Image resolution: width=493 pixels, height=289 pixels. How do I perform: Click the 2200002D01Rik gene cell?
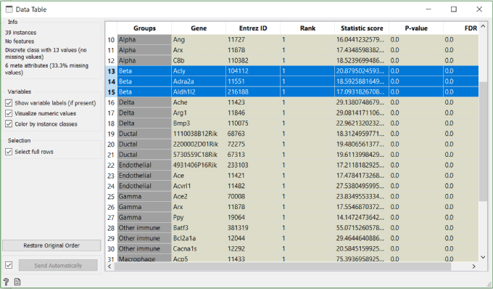coord(199,144)
